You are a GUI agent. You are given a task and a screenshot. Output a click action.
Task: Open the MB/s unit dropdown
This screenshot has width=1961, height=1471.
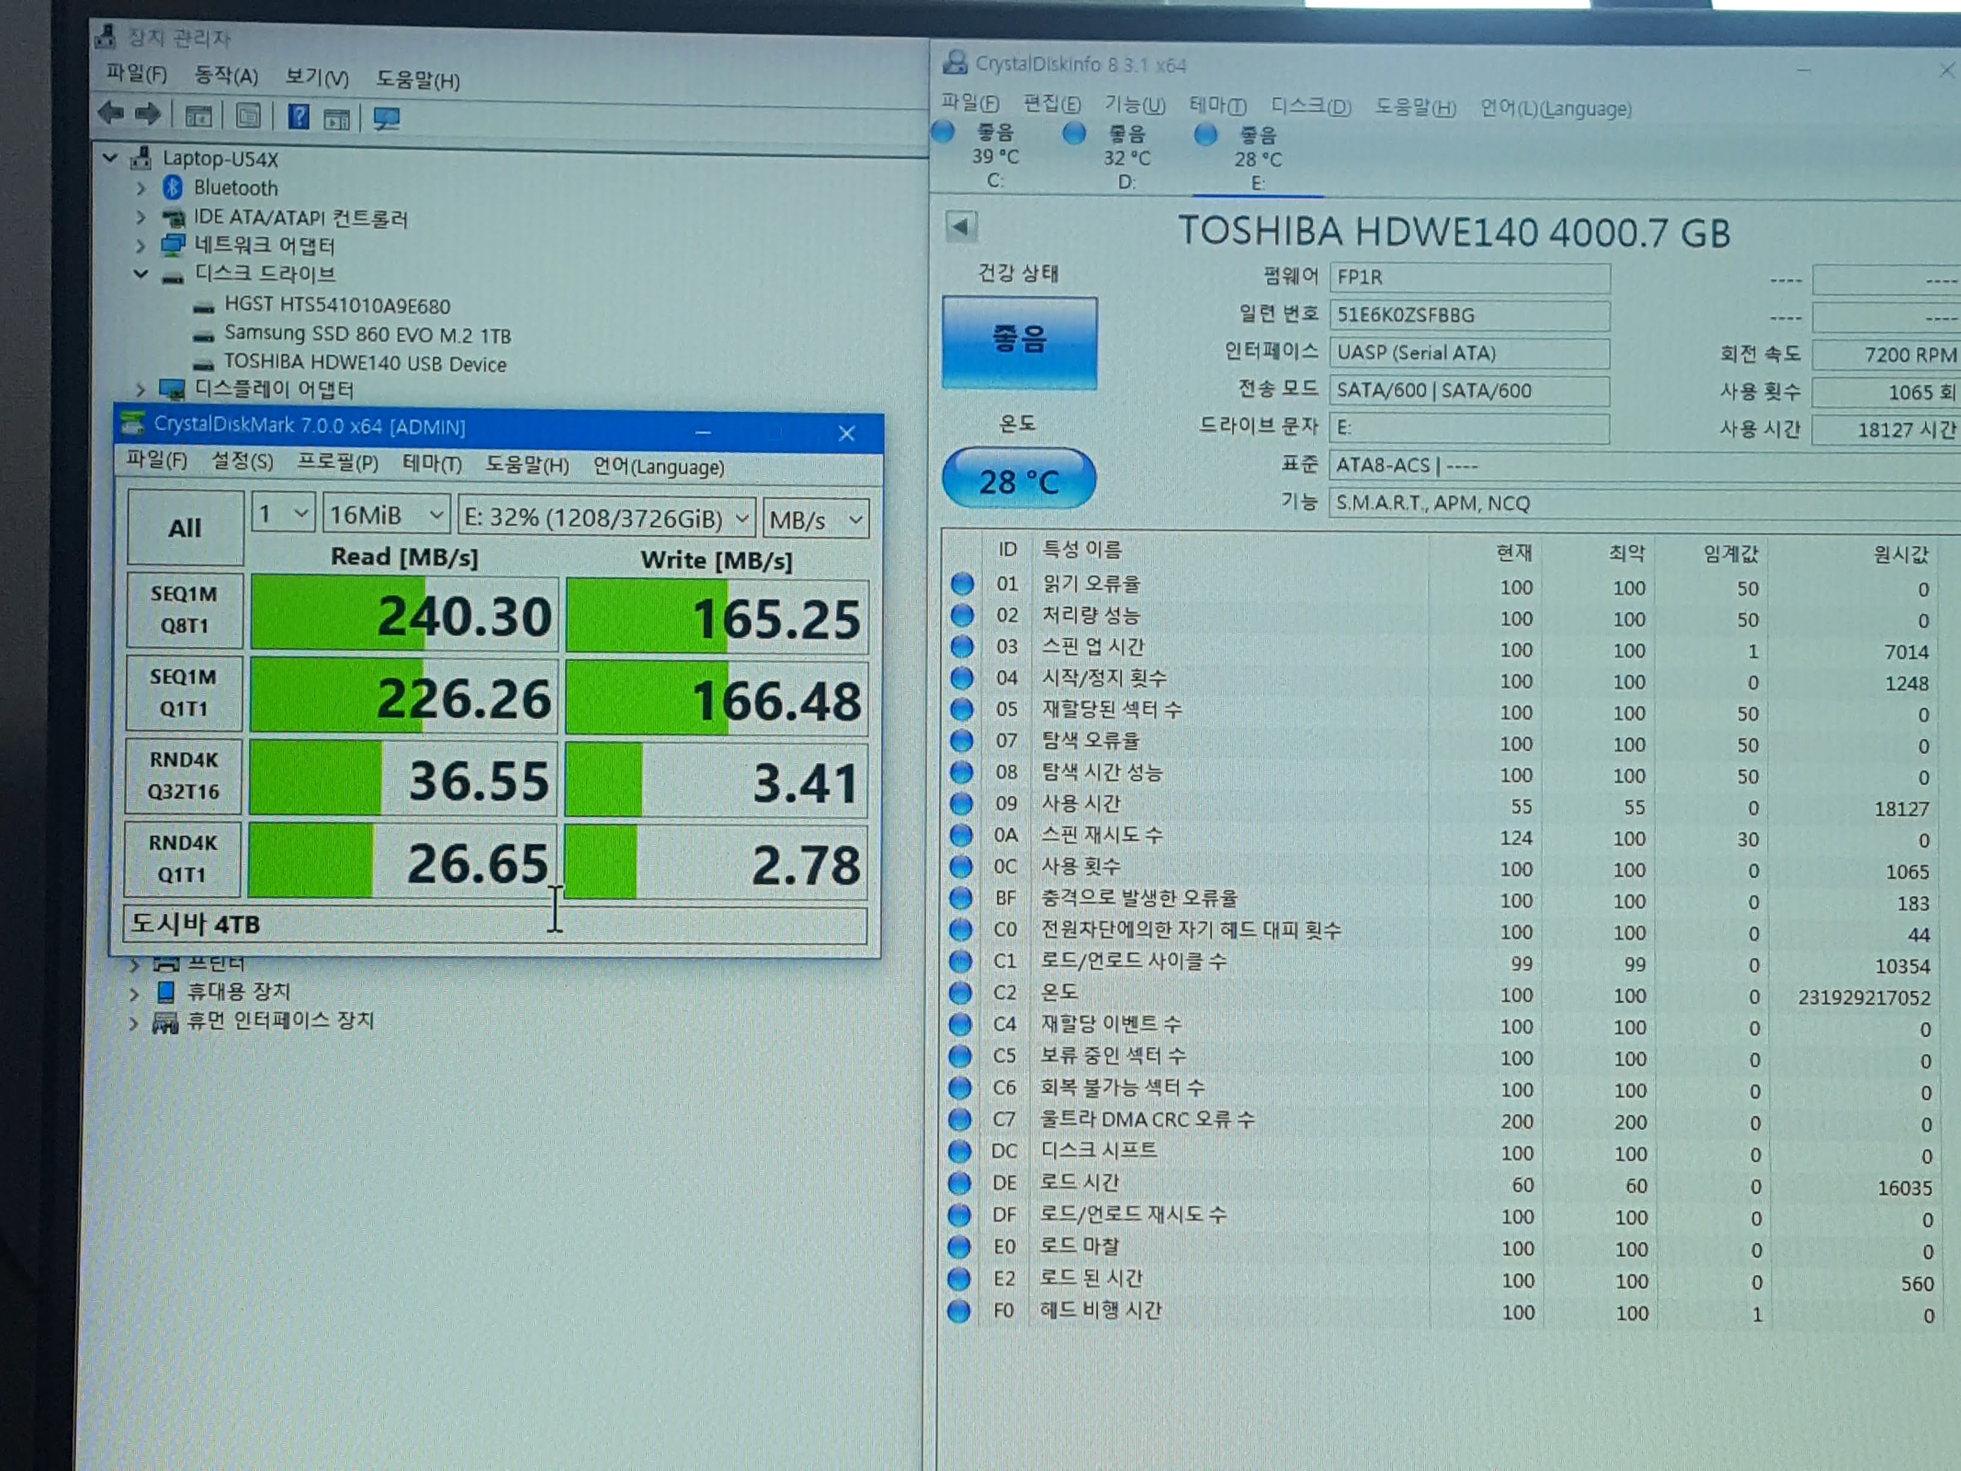pos(816,520)
